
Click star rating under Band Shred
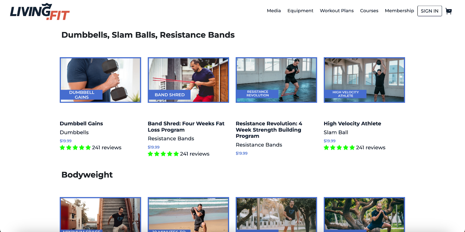tap(163, 154)
